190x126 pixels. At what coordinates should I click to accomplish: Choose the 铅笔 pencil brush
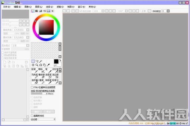[35, 70]
